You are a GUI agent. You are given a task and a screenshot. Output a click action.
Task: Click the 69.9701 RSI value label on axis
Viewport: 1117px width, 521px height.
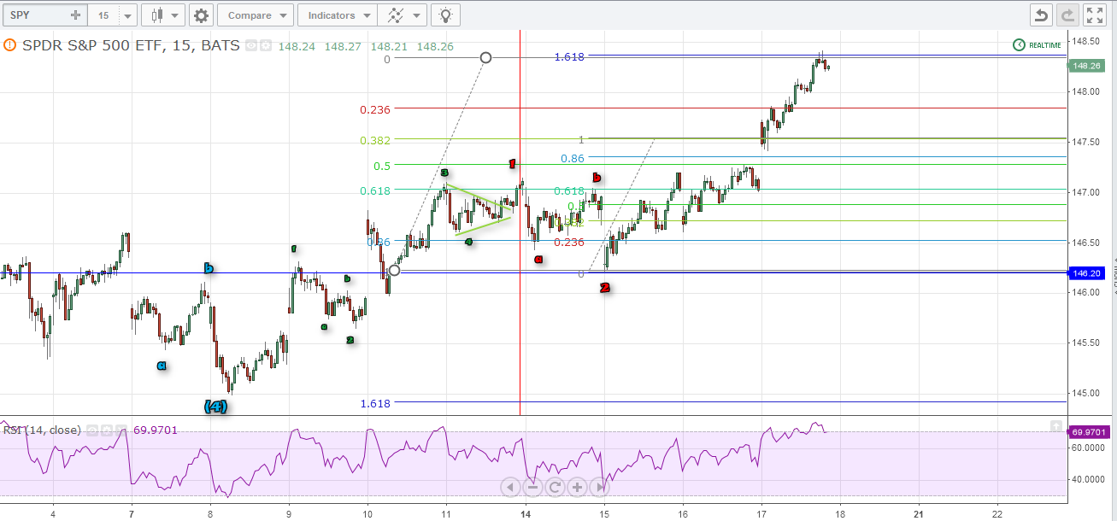(1088, 433)
